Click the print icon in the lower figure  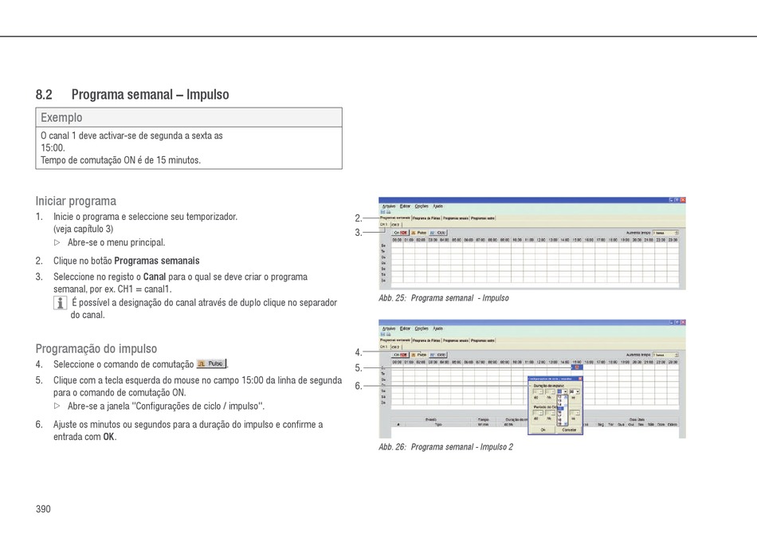[x=389, y=334]
